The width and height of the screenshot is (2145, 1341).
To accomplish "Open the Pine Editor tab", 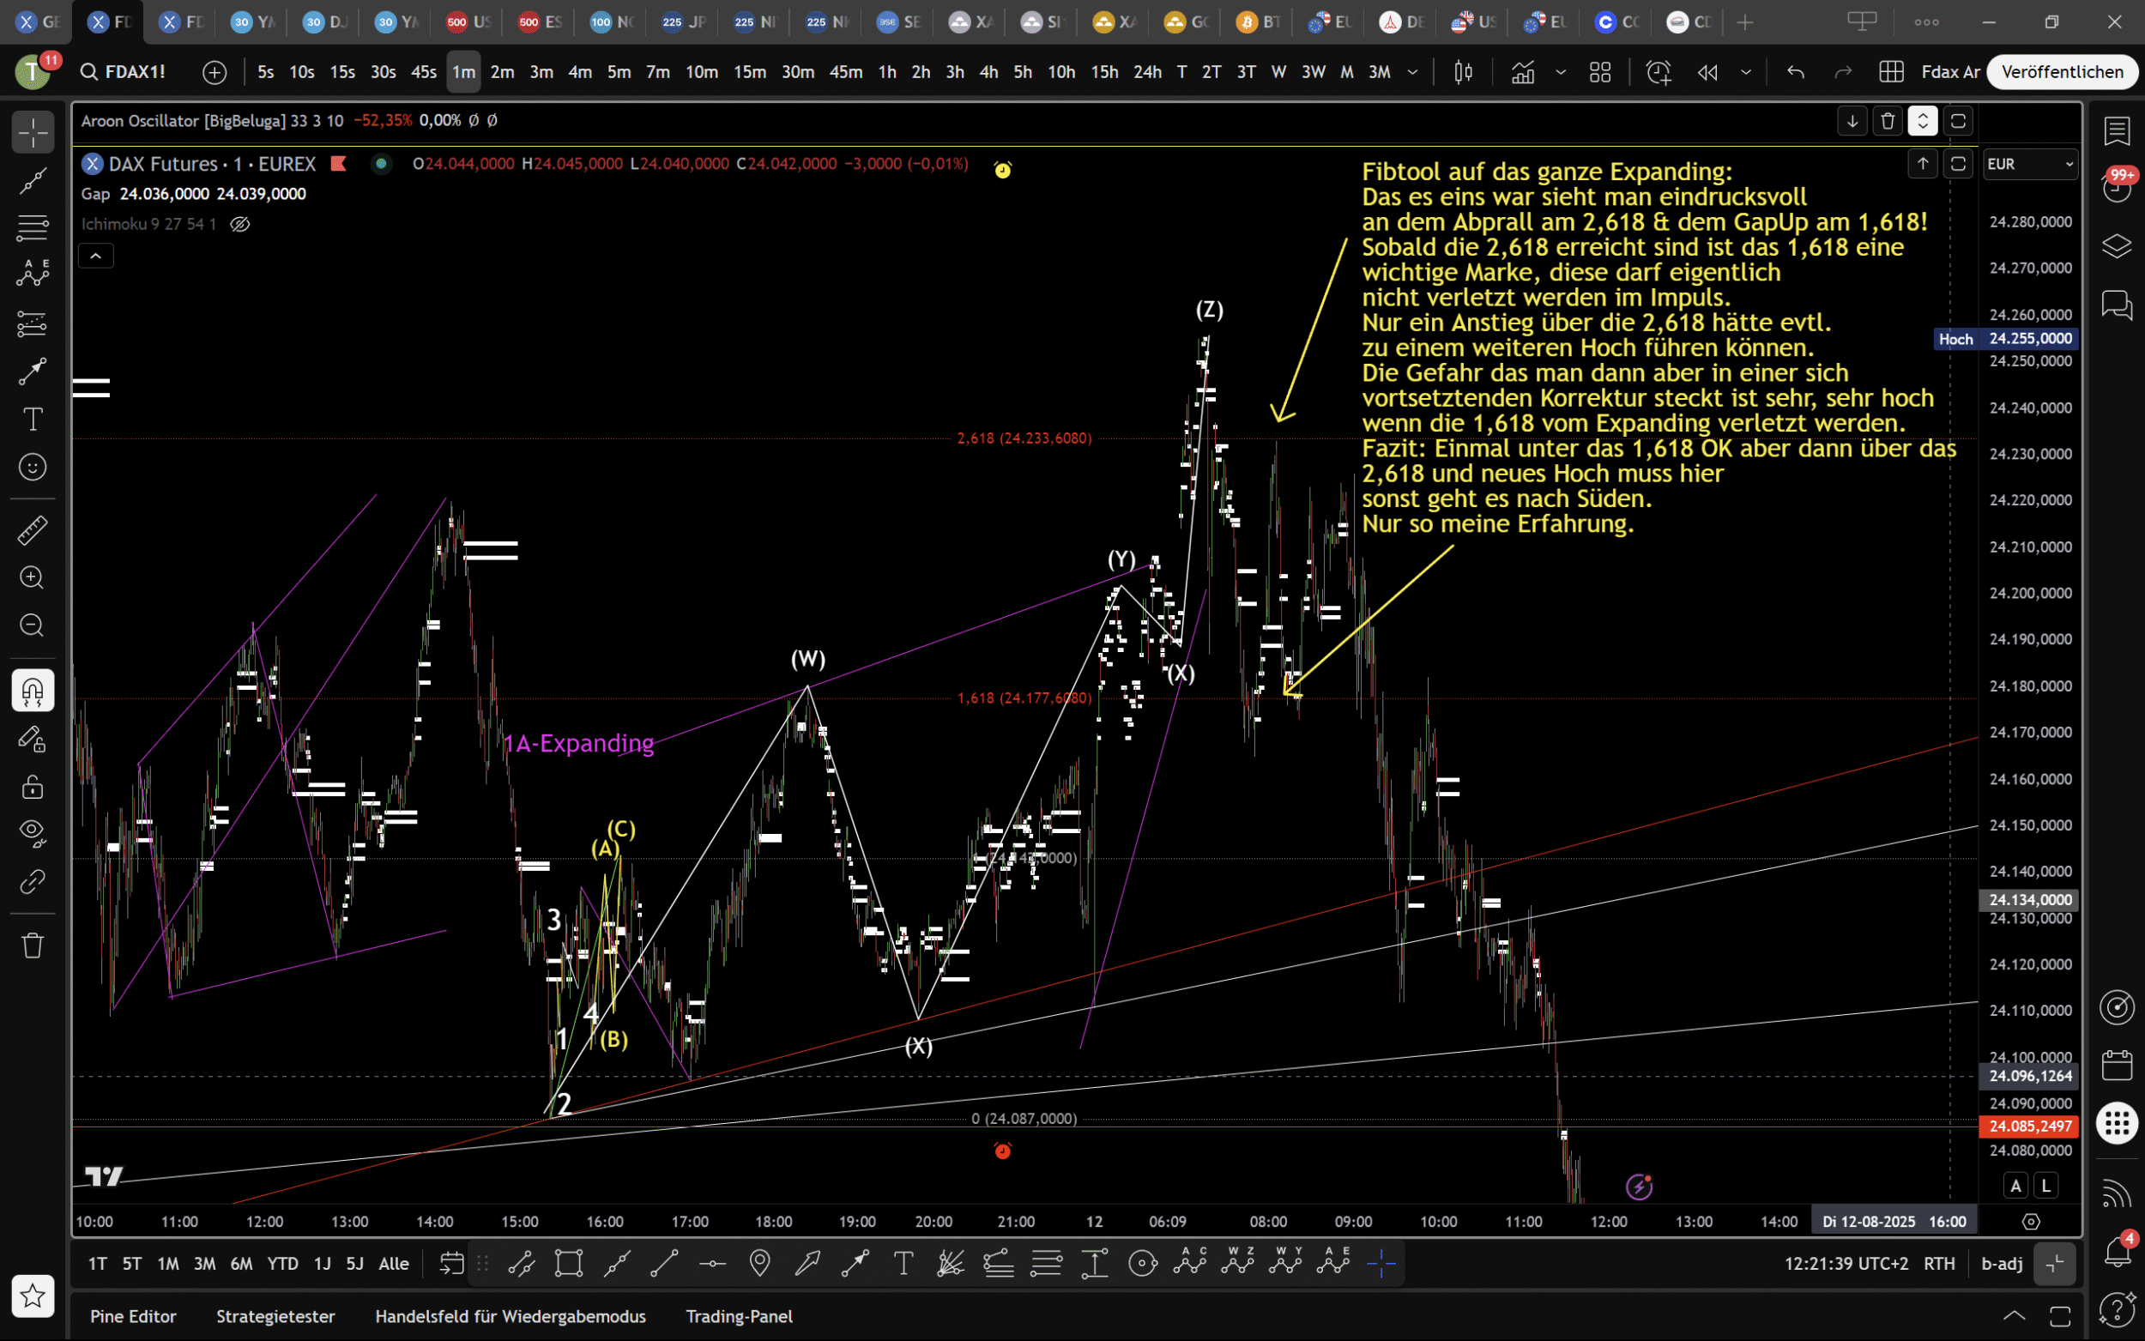I will click(x=133, y=1316).
